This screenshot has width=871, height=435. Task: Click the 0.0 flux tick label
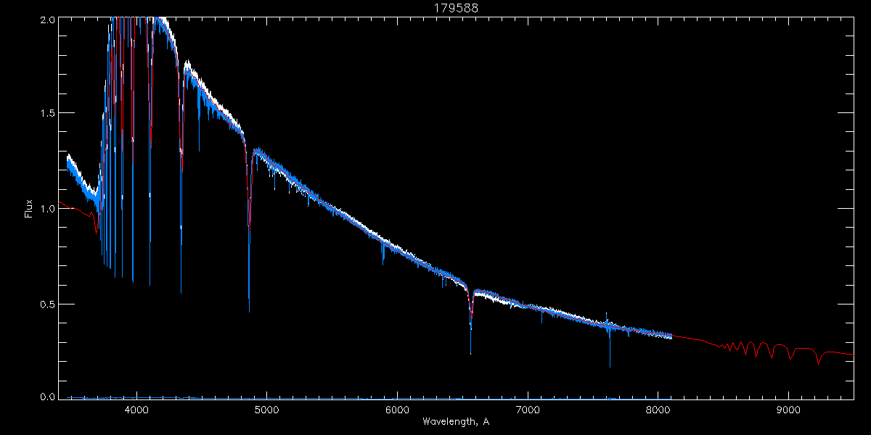48,397
